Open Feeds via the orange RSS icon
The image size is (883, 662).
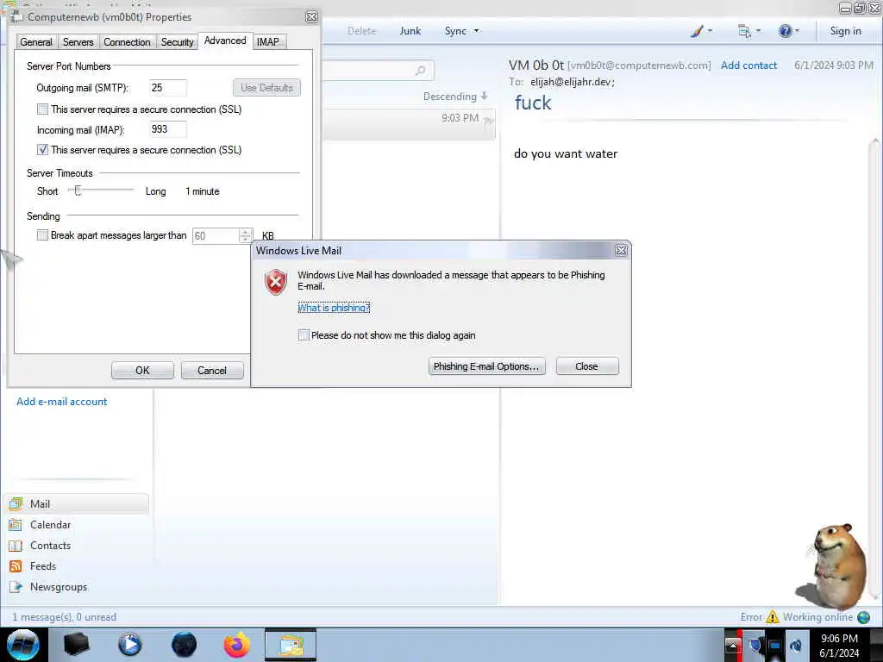pyautogui.click(x=16, y=566)
